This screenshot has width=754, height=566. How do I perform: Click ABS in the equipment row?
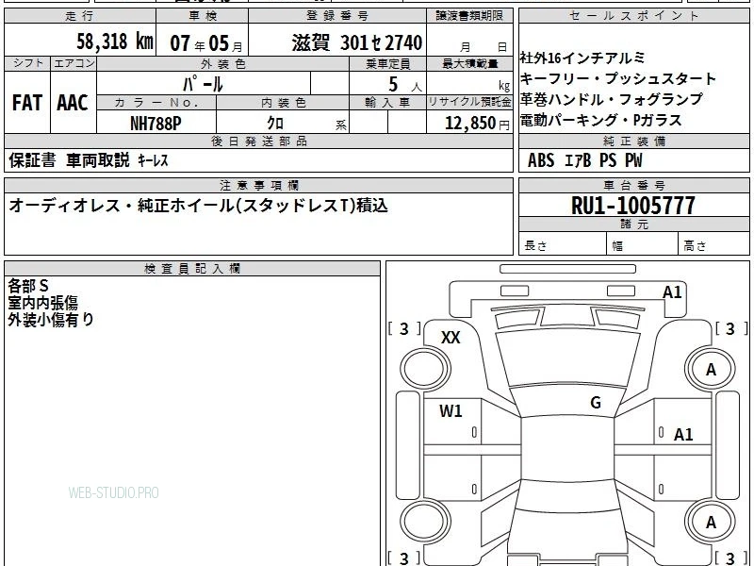pyautogui.click(x=540, y=160)
